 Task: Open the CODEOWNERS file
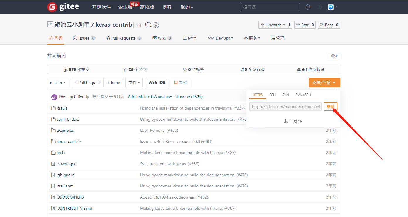[x=70, y=197]
